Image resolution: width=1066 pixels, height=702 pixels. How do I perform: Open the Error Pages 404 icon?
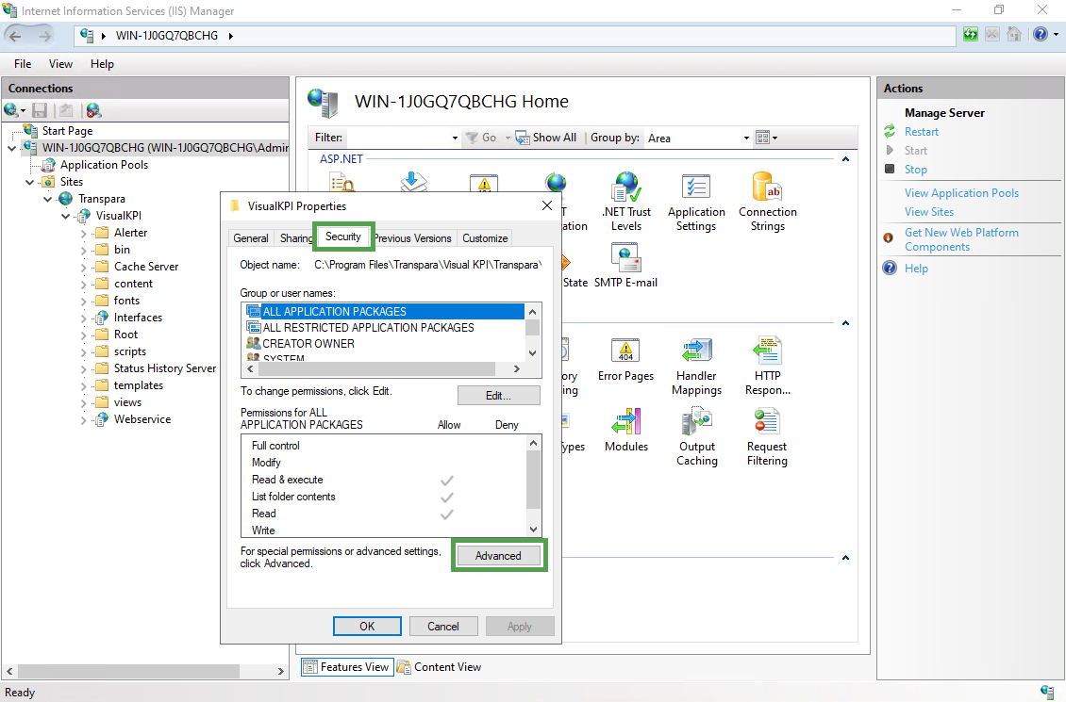pyautogui.click(x=625, y=354)
